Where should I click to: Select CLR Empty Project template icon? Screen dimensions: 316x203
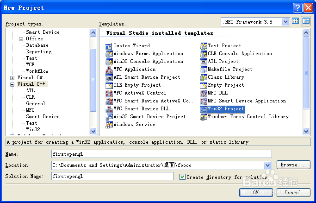pyautogui.click(x=109, y=86)
